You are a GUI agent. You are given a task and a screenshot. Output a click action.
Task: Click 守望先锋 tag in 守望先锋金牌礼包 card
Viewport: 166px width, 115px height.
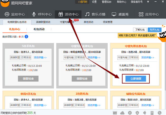[69, 58]
